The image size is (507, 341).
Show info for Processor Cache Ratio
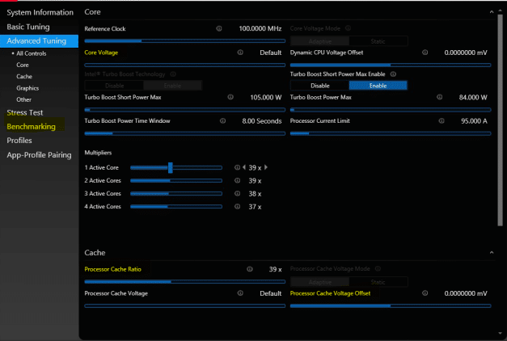pos(249,269)
